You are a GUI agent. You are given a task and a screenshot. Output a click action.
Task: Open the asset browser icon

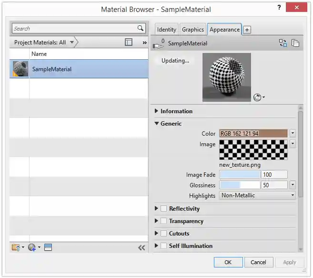[48, 247]
